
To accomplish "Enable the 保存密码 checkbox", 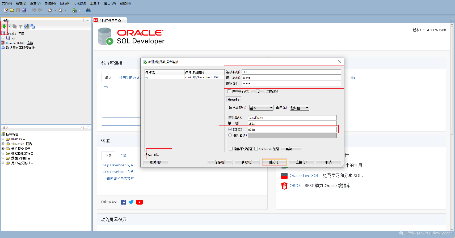I will coord(229,91).
